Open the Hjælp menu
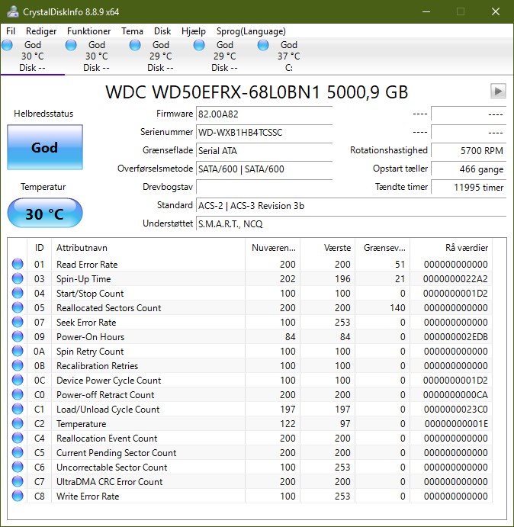Screen dimensions: 514x527 coord(193,31)
